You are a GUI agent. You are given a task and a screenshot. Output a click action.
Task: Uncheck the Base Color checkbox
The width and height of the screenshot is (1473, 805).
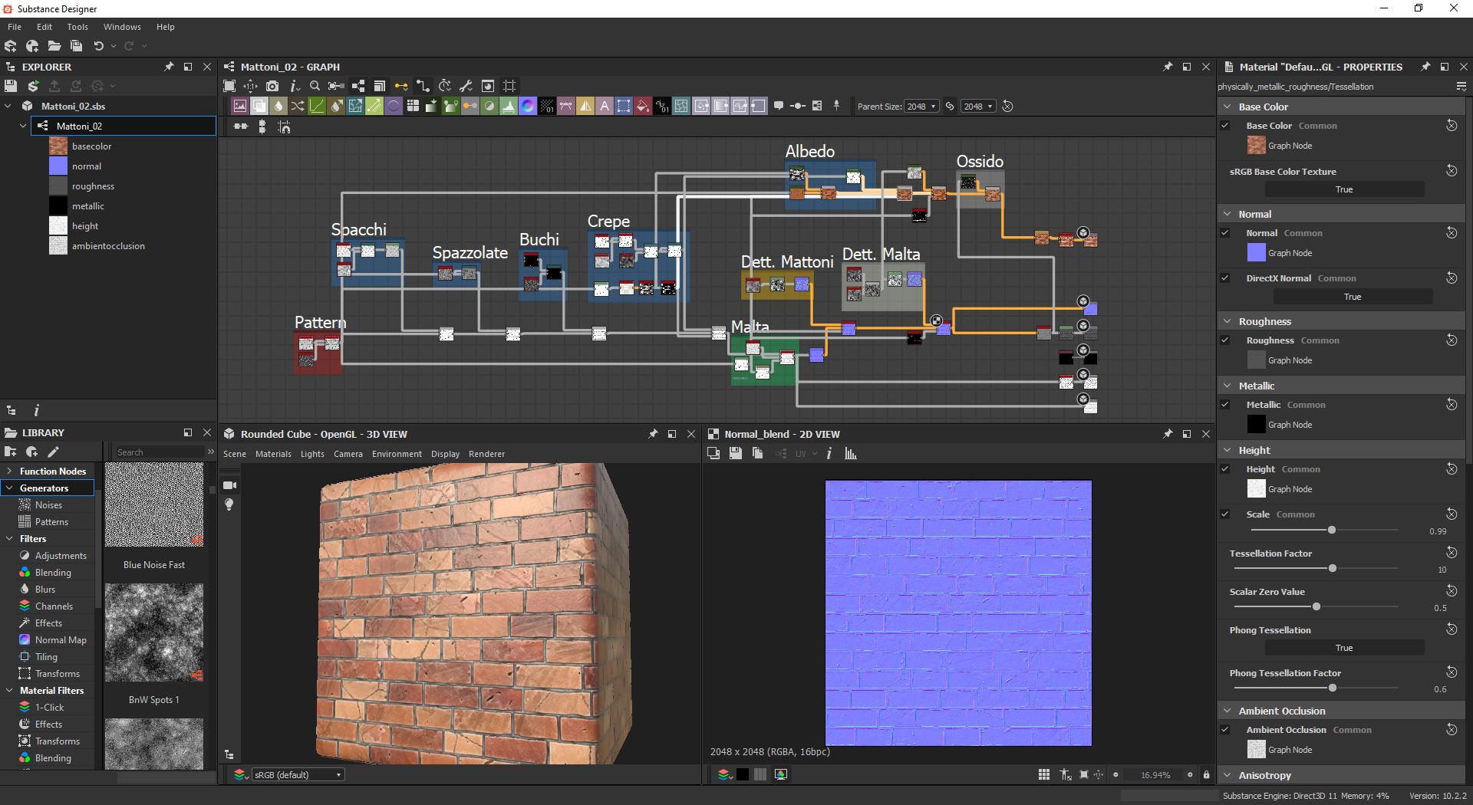[x=1225, y=126]
